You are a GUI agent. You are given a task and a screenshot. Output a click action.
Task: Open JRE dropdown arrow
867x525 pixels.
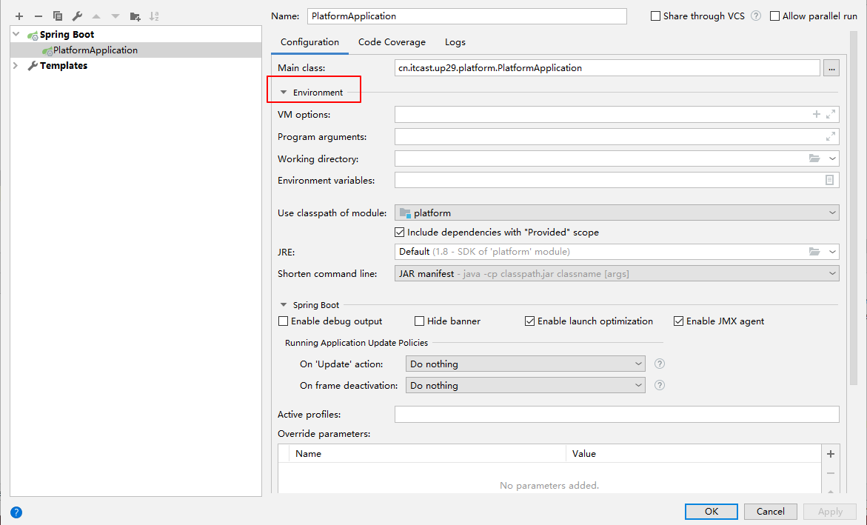(832, 251)
